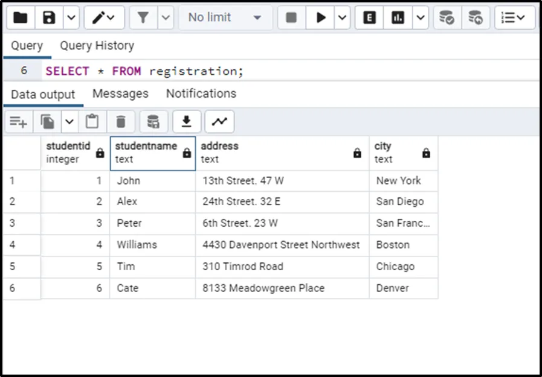Viewport: 542px width, 377px height.
Task: Click the Delete row trash icon
Action: [x=121, y=122]
